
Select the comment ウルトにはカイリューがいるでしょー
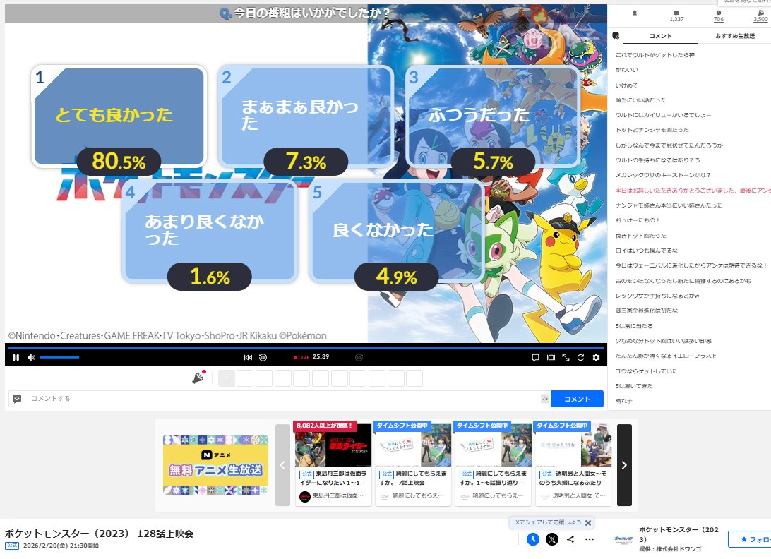(663, 115)
